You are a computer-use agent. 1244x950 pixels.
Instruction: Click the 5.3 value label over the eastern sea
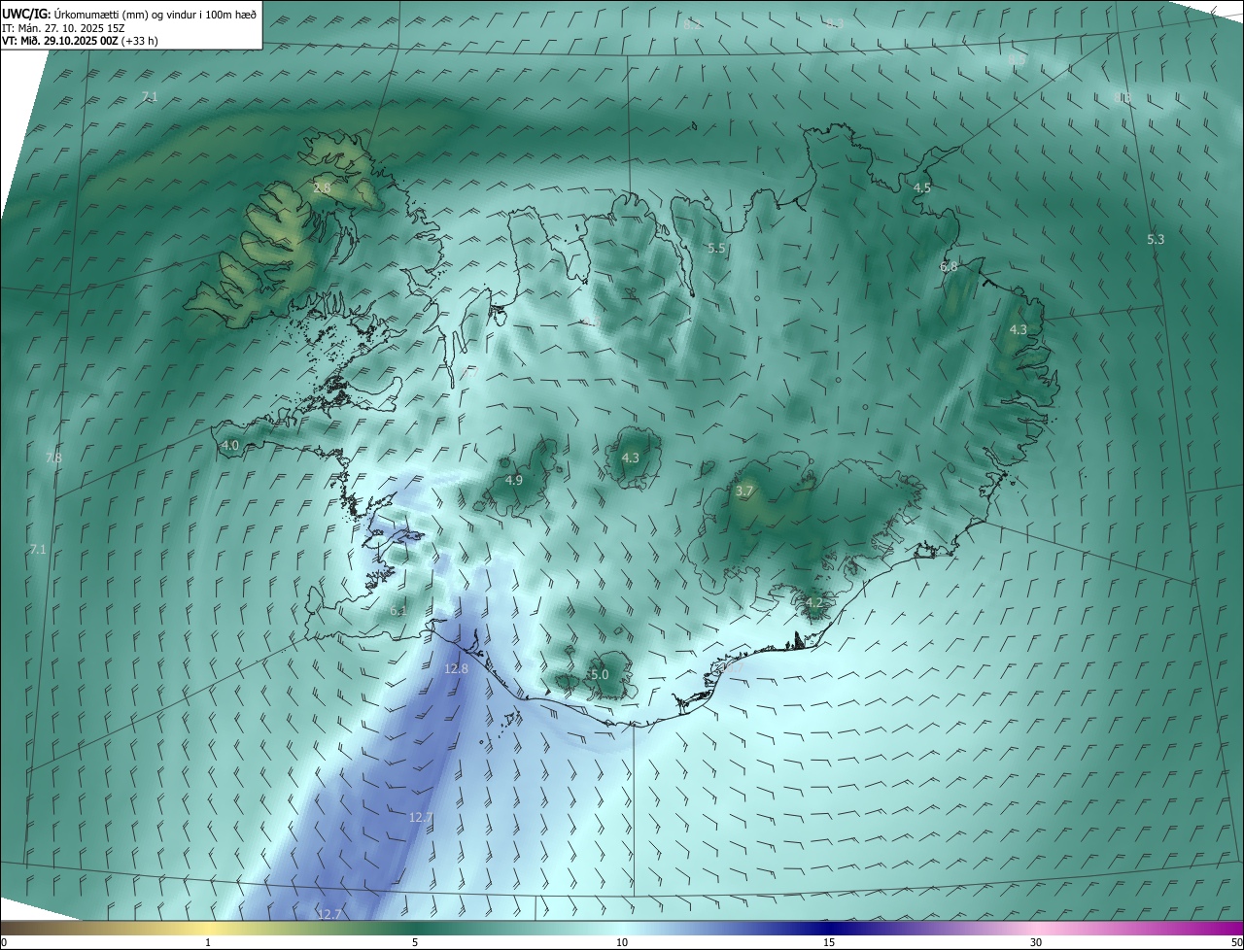click(1156, 239)
